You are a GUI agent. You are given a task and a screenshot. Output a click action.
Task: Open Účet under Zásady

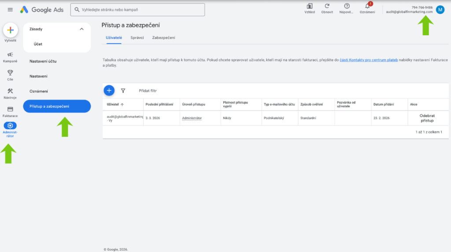point(38,44)
